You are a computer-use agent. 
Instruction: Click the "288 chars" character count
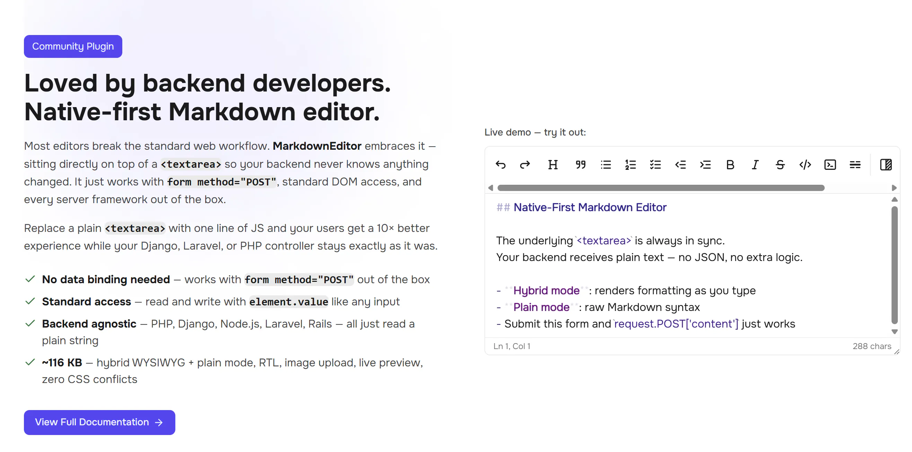tap(872, 346)
